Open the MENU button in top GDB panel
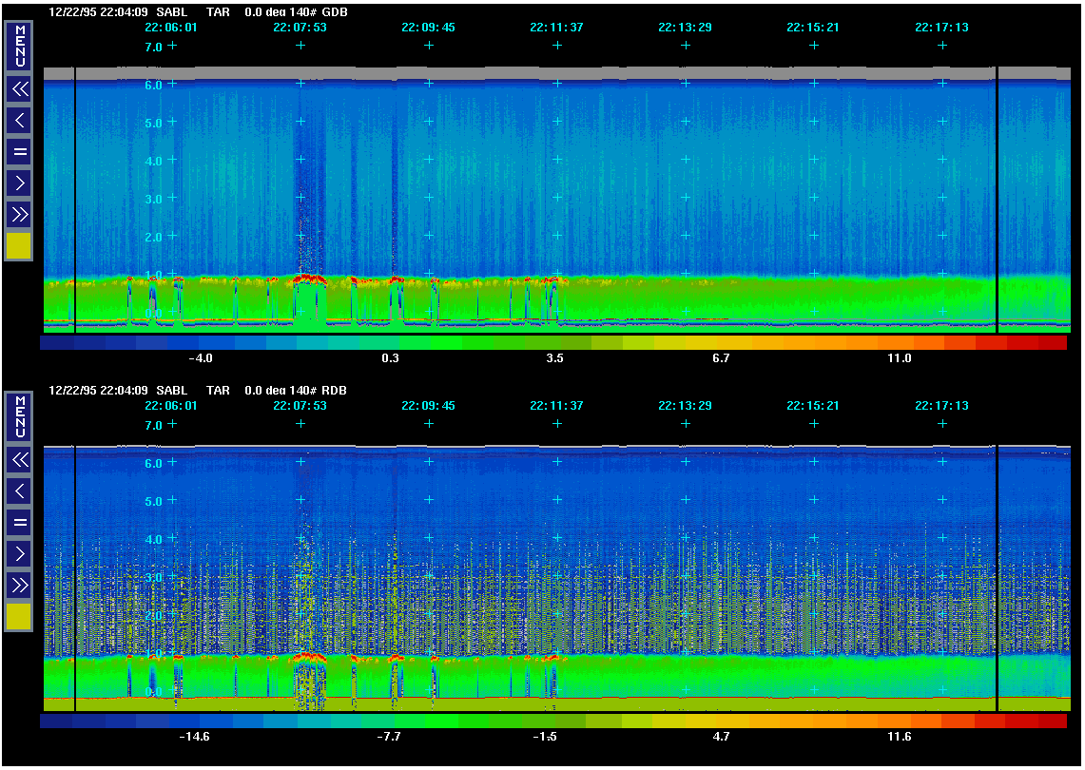 click(19, 46)
